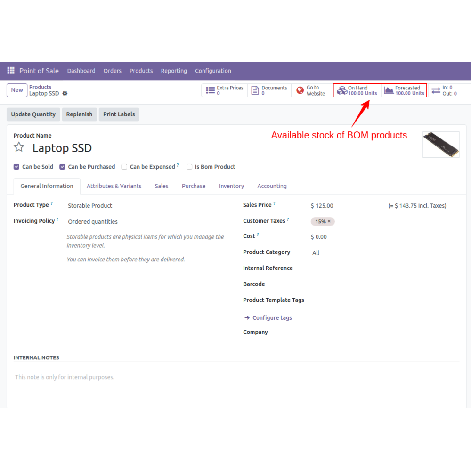
Task: Remove the 15% customer tax tag
Action: pos(329,221)
